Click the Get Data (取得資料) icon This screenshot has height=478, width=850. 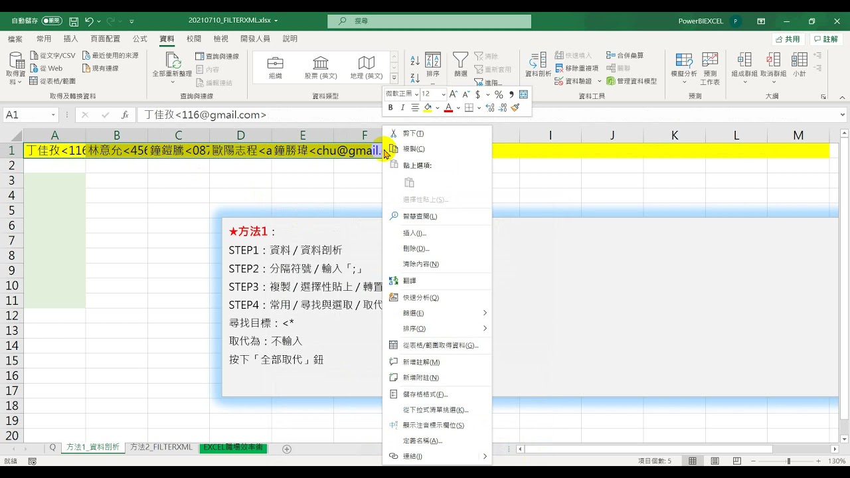pyautogui.click(x=15, y=68)
